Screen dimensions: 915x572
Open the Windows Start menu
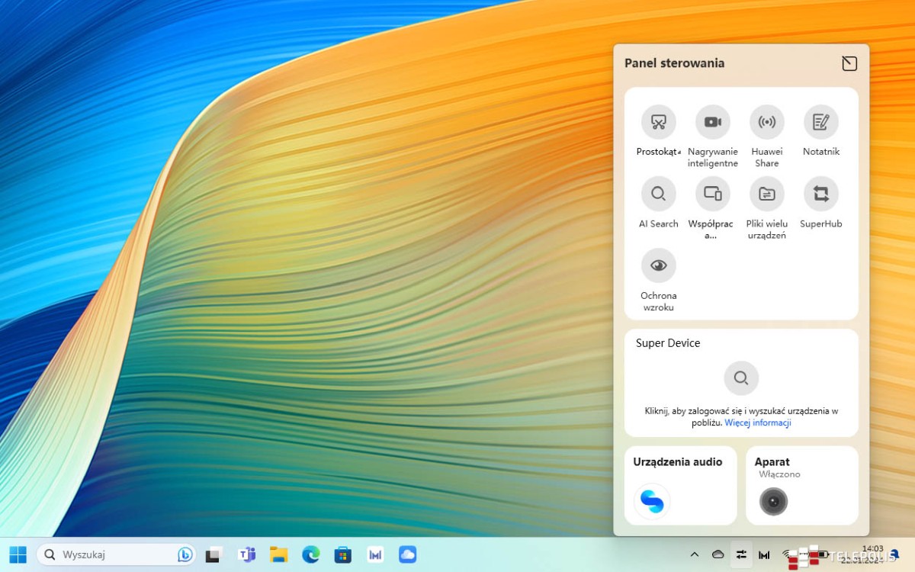pos(18,554)
